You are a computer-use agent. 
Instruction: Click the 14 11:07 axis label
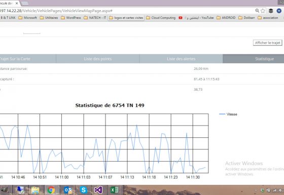(x=105, y=177)
